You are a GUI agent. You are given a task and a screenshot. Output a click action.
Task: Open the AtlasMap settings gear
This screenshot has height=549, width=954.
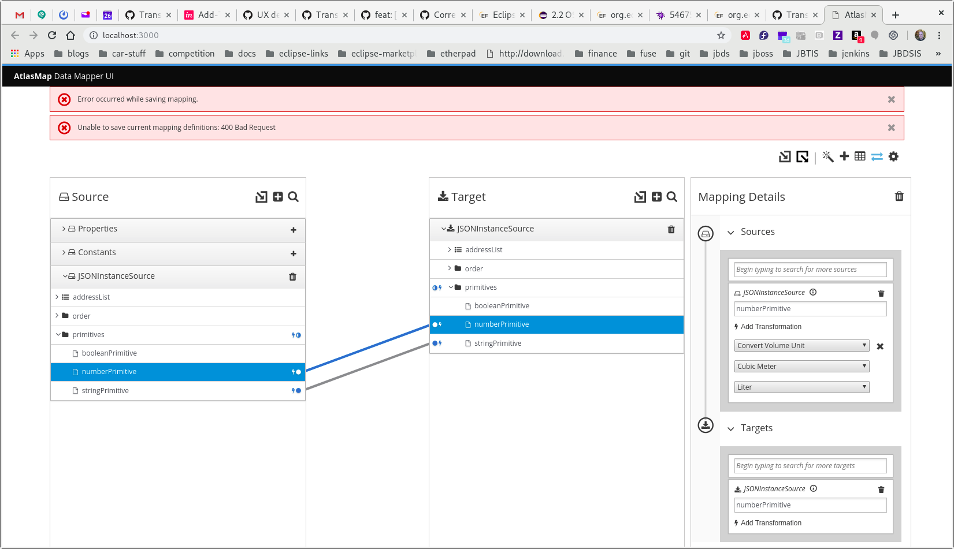(893, 156)
